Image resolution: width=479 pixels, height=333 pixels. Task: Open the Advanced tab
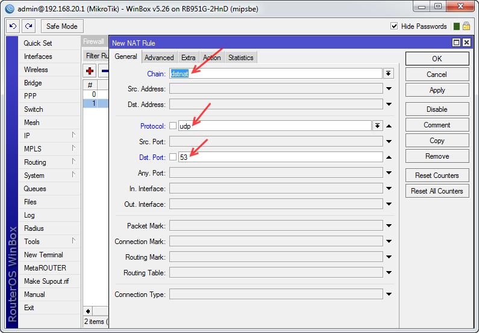tap(159, 58)
